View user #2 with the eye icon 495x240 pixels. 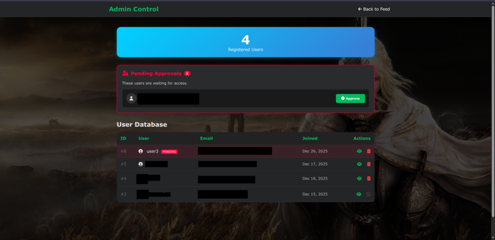click(359, 194)
